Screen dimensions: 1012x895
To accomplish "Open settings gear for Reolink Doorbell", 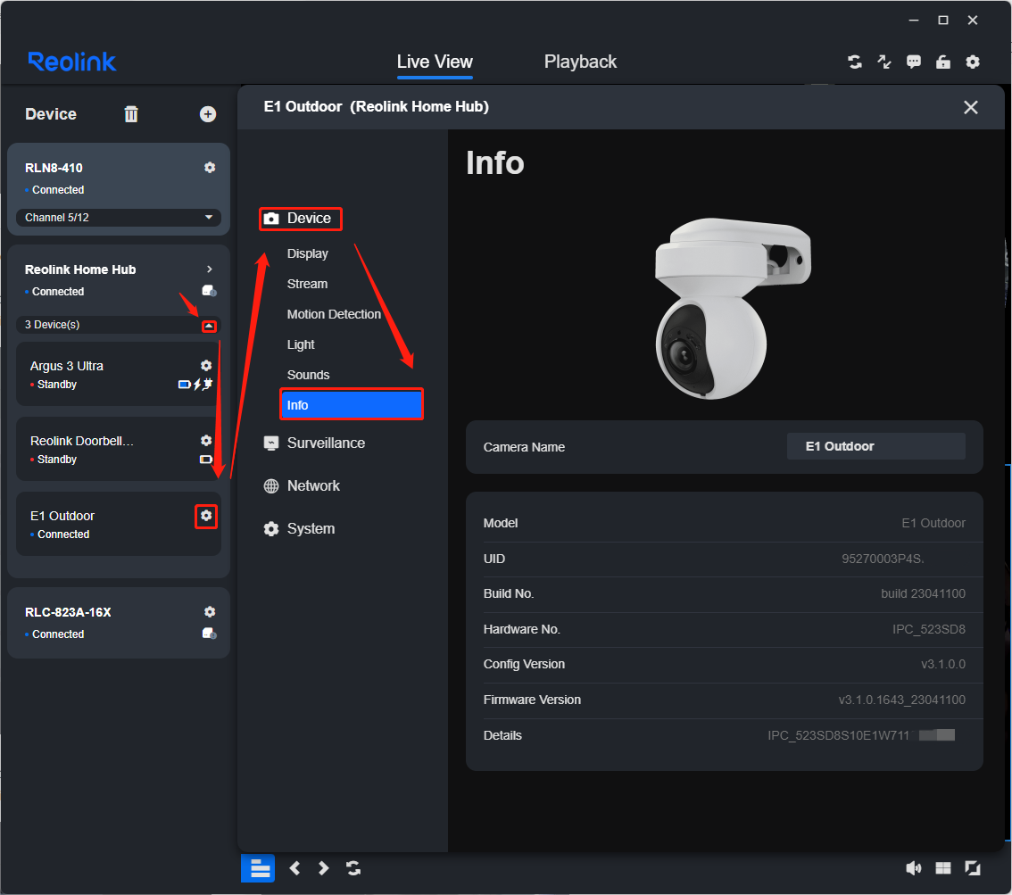I will pyautogui.click(x=206, y=441).
